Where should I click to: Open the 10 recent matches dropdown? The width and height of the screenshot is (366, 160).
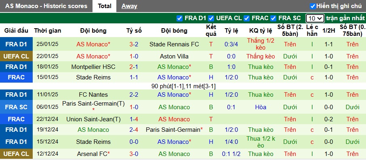tap(315, 18)
